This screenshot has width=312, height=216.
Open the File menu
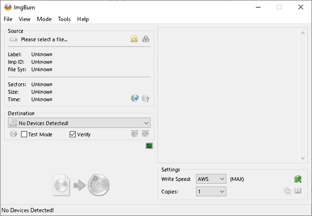pos(8,19)
